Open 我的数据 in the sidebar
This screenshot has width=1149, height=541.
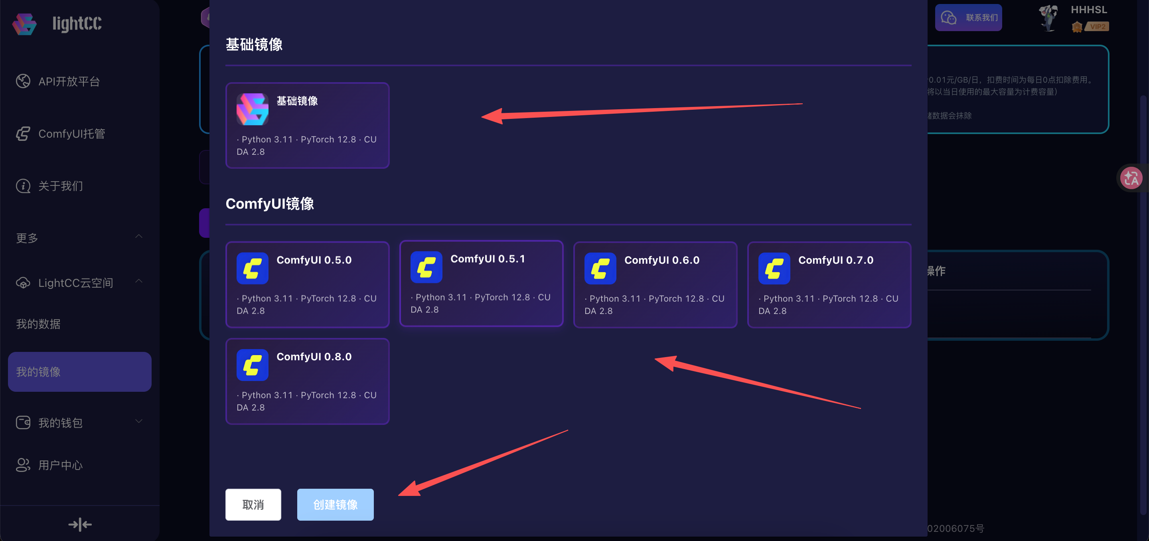click(x=38, y=324)
